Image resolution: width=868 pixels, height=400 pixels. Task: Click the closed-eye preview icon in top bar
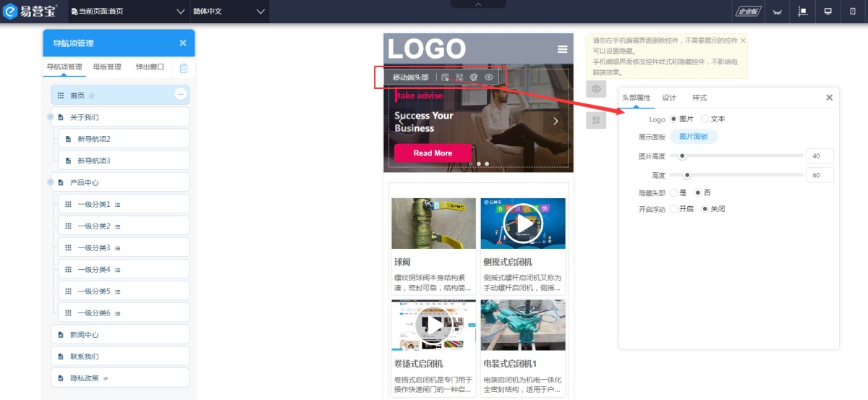[x=778, y=12]
